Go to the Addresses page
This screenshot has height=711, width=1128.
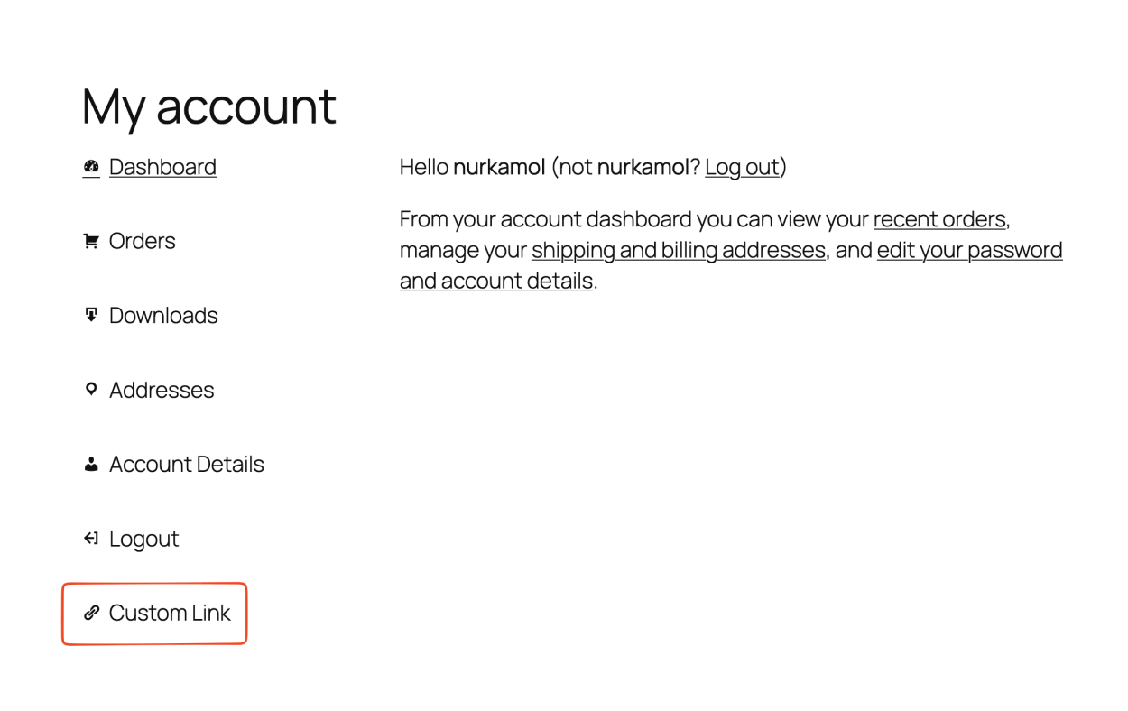(x=162, y=389)
